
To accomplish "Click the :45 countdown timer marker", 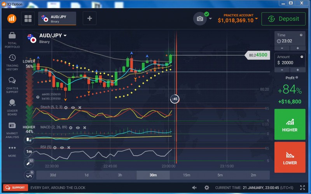I will coord(175,99).
